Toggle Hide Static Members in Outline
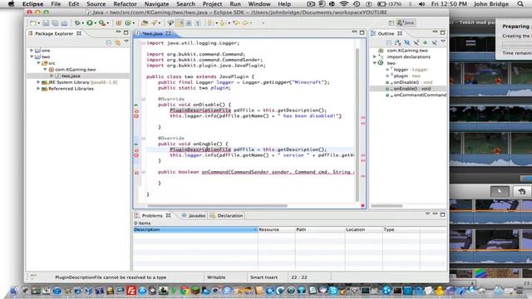 pos(416,42)
